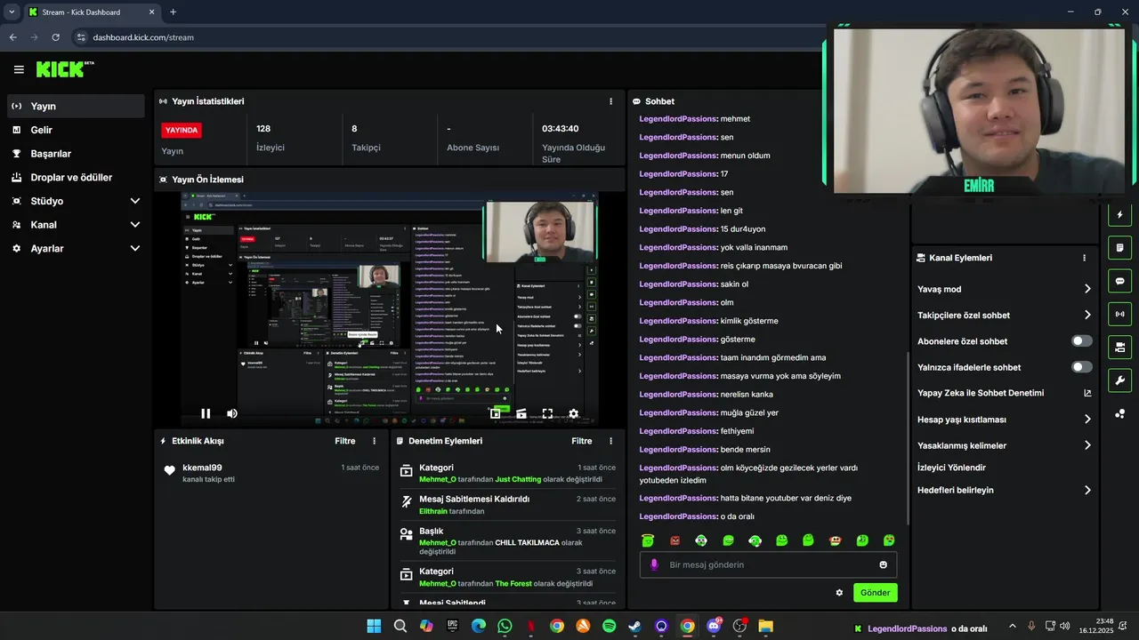Viewport: 1139px width, 640px height.
Task: Open chat settings gear next to Gönder
Action: (839, 593)
